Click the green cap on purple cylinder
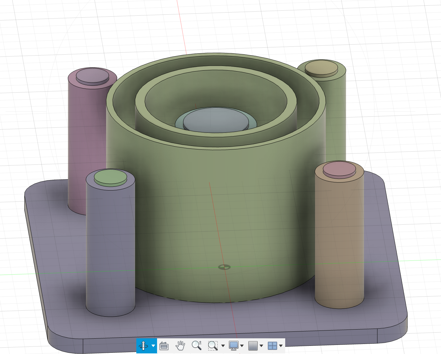441x354 pixels. click(110, 177)
